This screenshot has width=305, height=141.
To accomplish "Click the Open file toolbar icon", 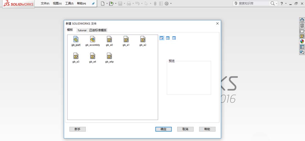I will click(111, 3).
